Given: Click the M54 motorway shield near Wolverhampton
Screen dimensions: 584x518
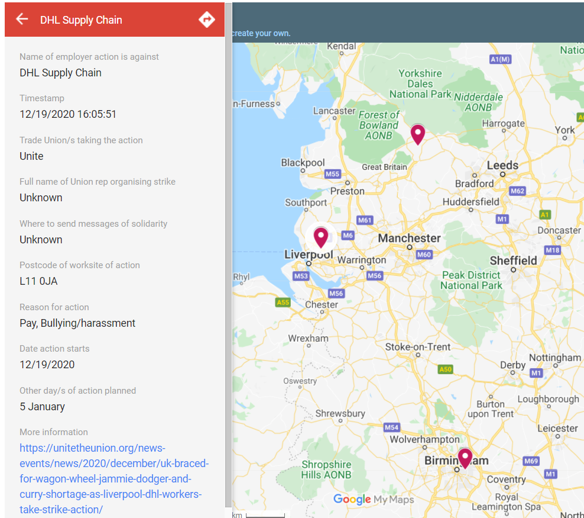Looking at the screenshot, I should click(391, 427).
